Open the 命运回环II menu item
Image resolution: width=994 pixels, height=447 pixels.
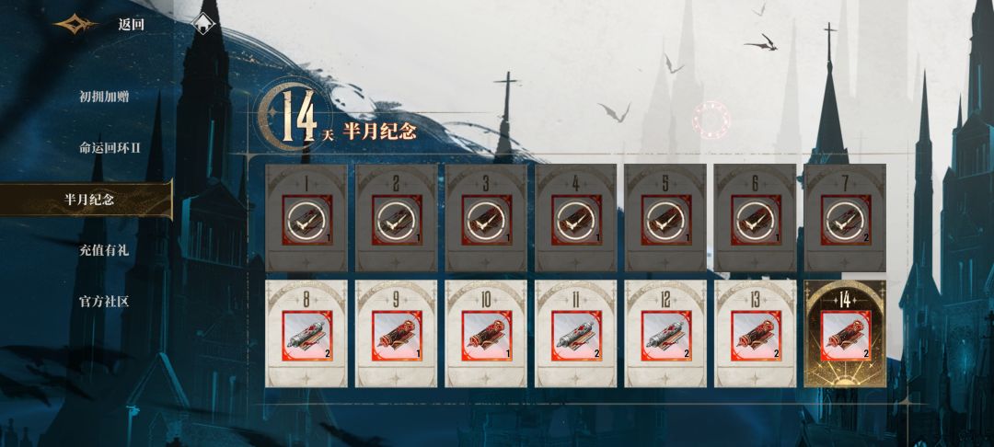tap(110, 147)
